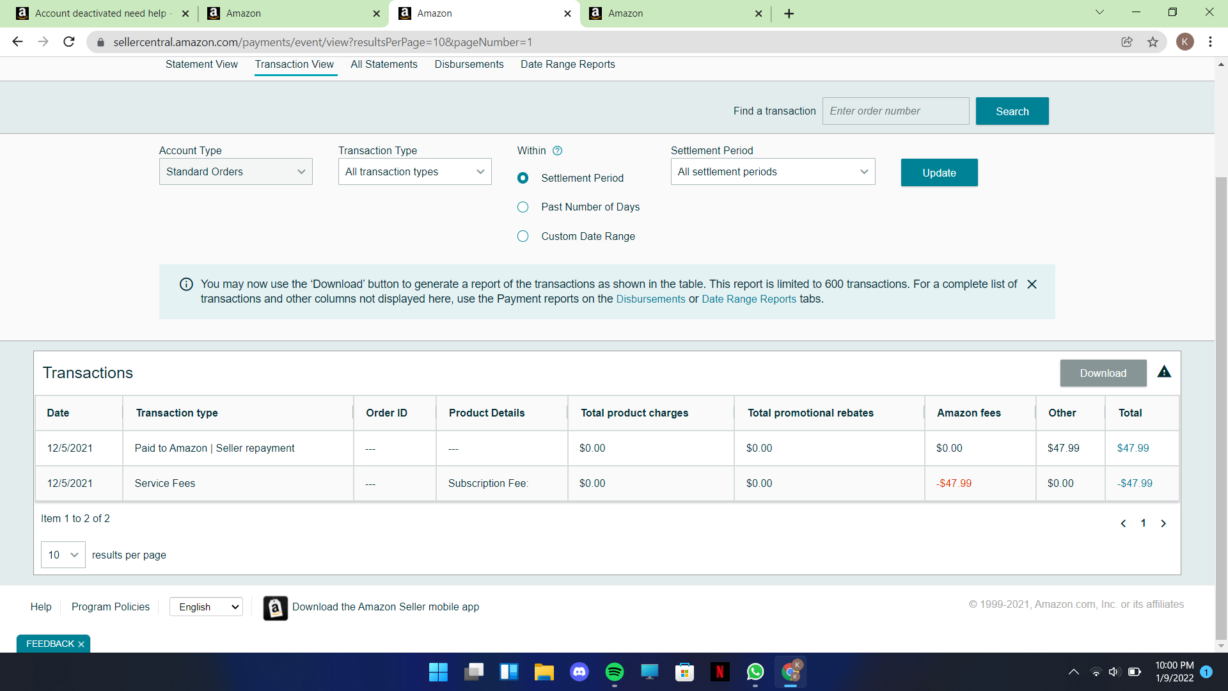
Task: Open the Chrome tab search chevron
Action: tap(1099, 12)
